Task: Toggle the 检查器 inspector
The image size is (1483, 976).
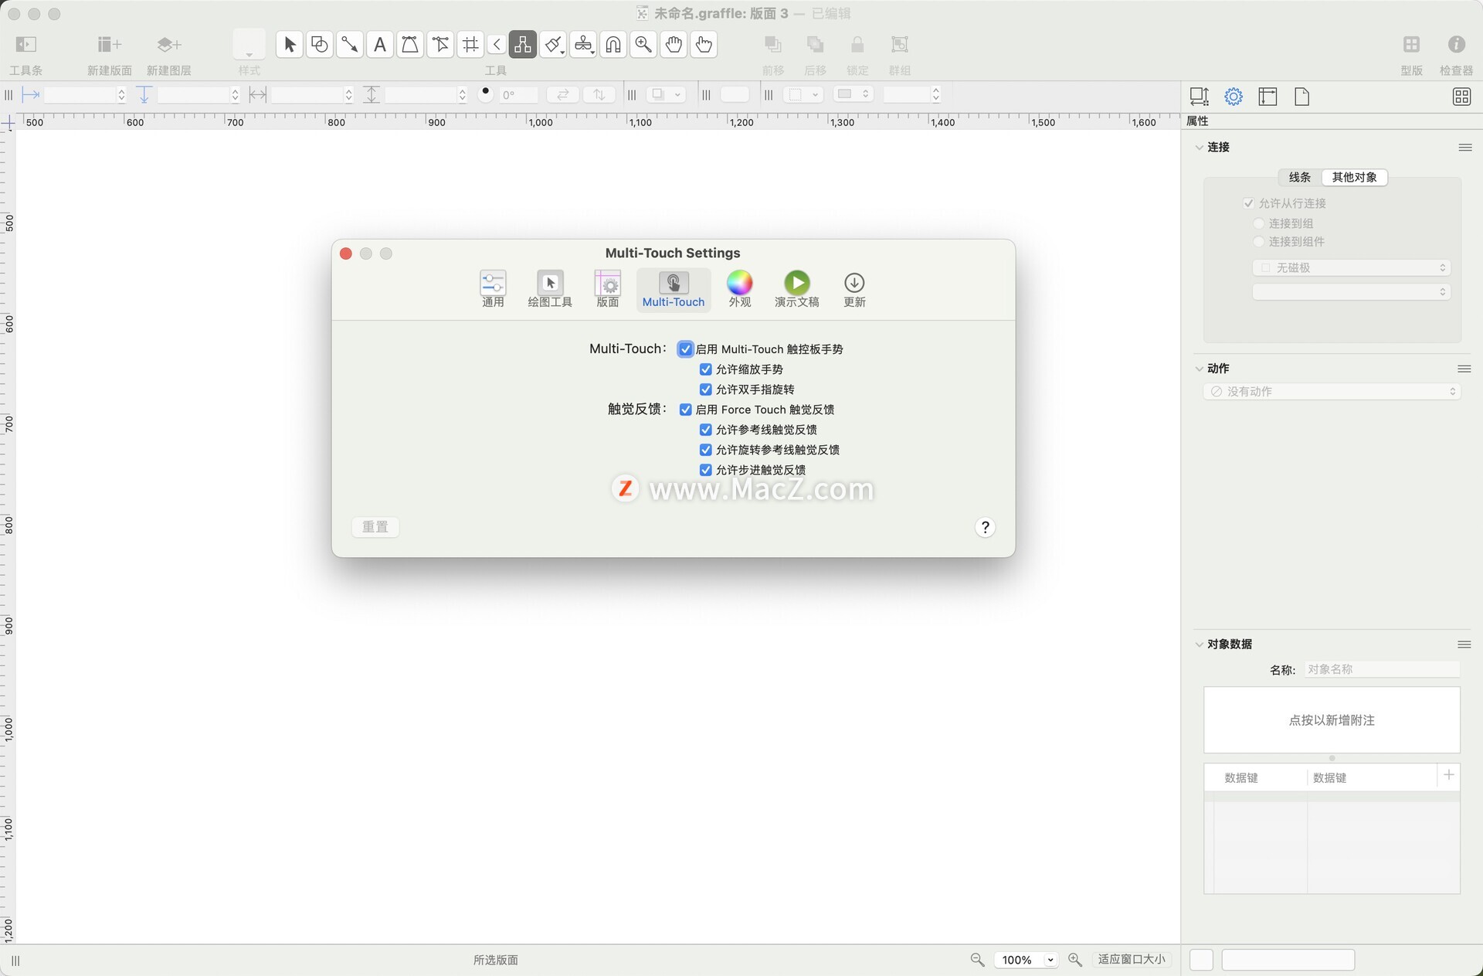Action: (x=1456, y=45)
